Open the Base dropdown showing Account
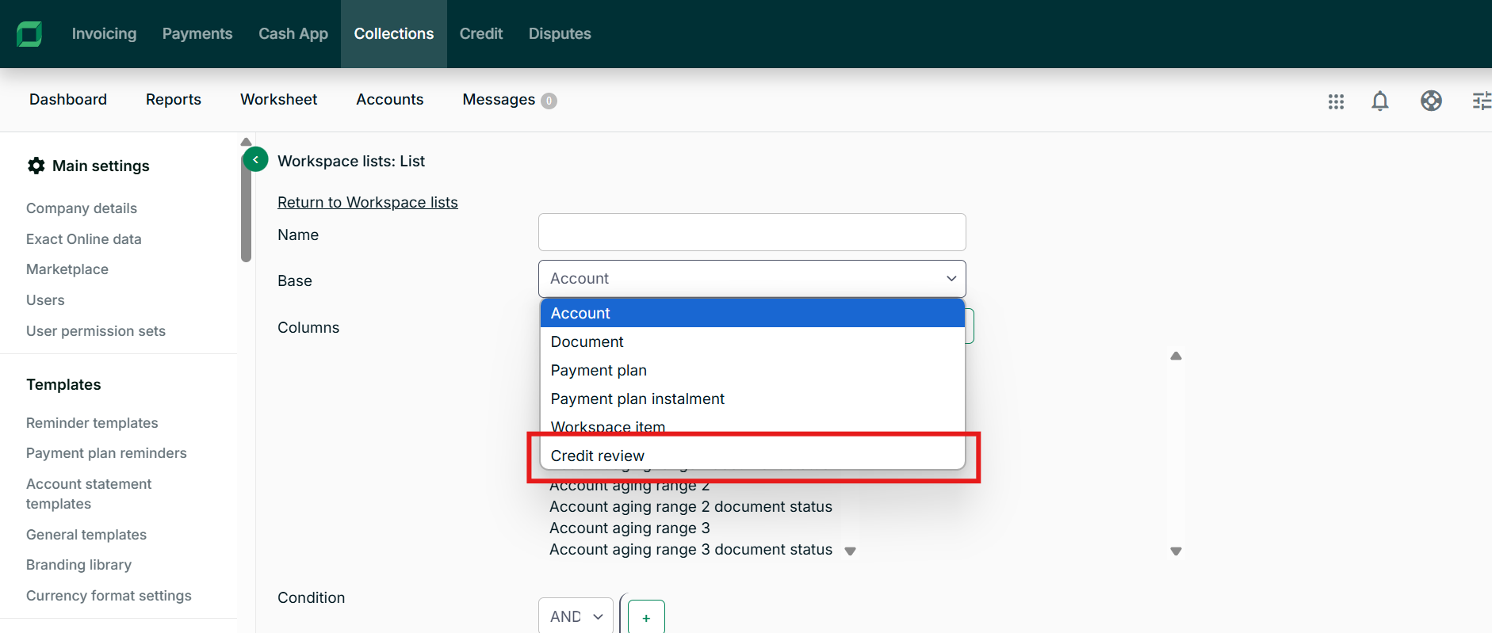 pyautogui.click(x=752, y=279)
